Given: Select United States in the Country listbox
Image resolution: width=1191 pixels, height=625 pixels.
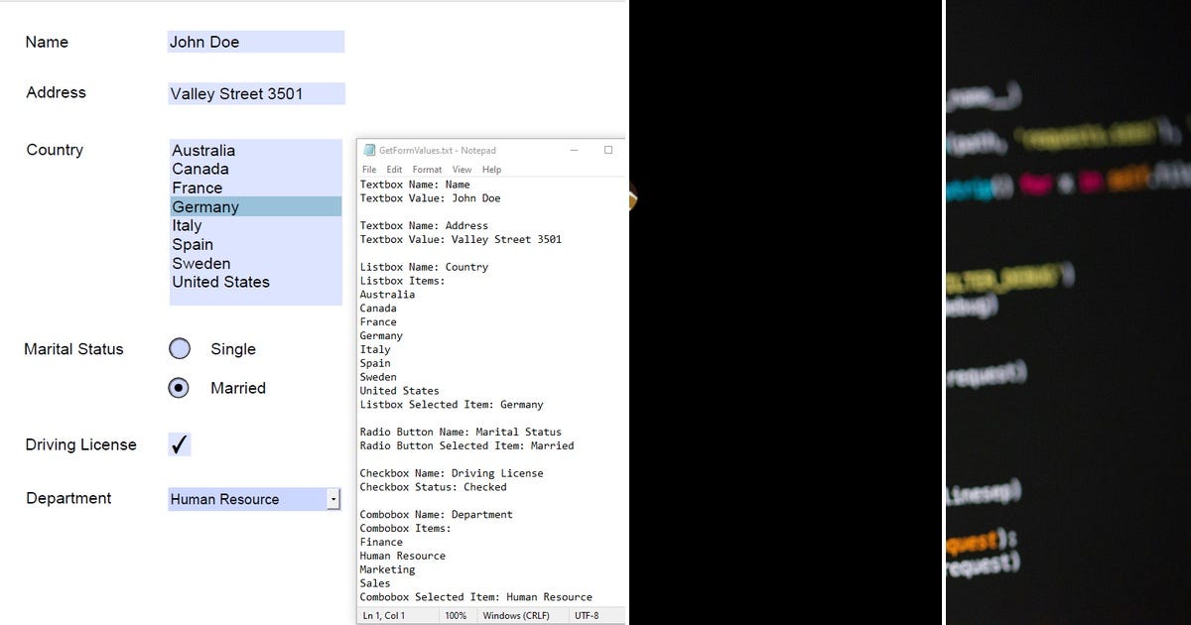Looking at the screenshot, I should click(220, 282).
